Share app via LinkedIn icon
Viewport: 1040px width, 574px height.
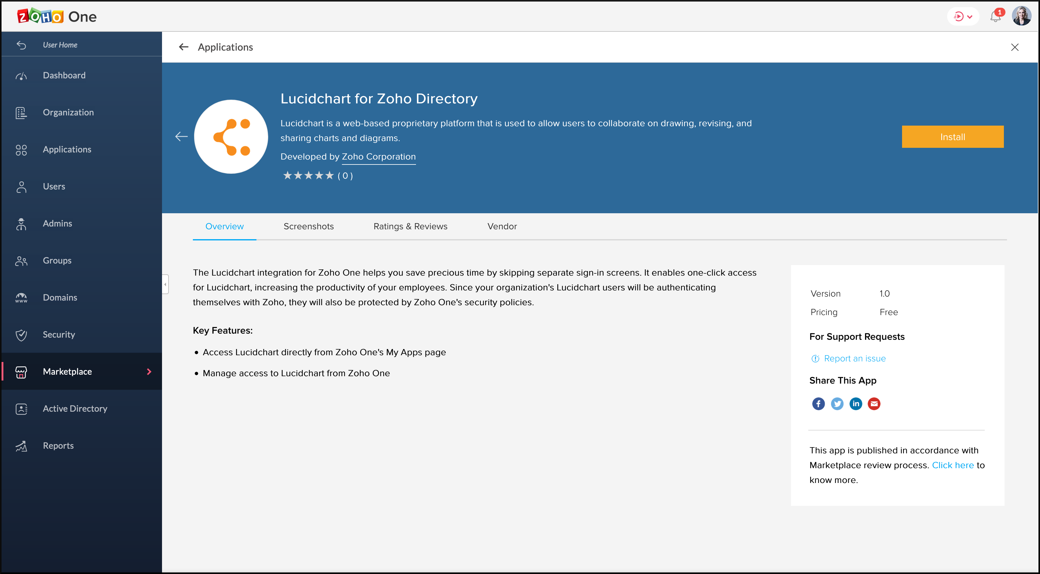tap(855, 404)
